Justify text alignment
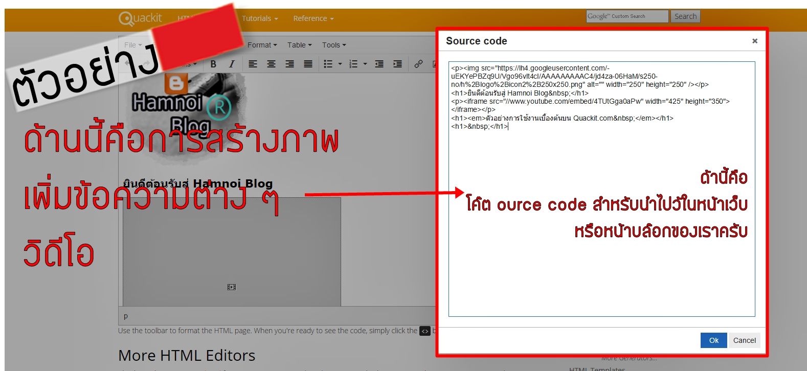 tap(308, 64)
